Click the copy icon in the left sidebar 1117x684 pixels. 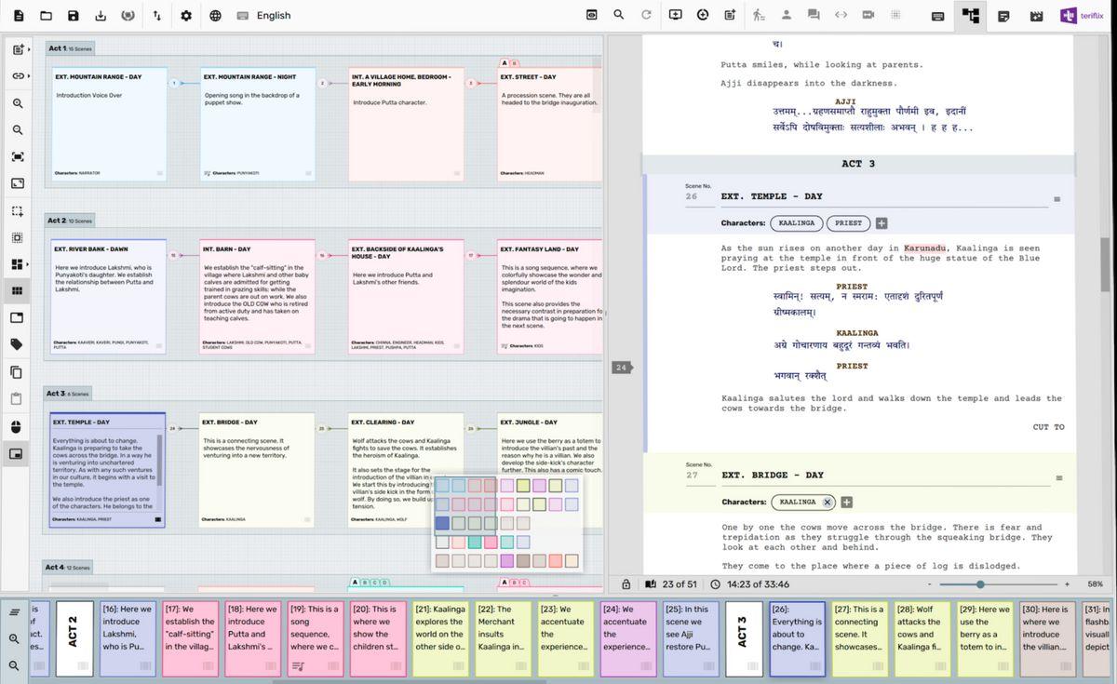18,372
